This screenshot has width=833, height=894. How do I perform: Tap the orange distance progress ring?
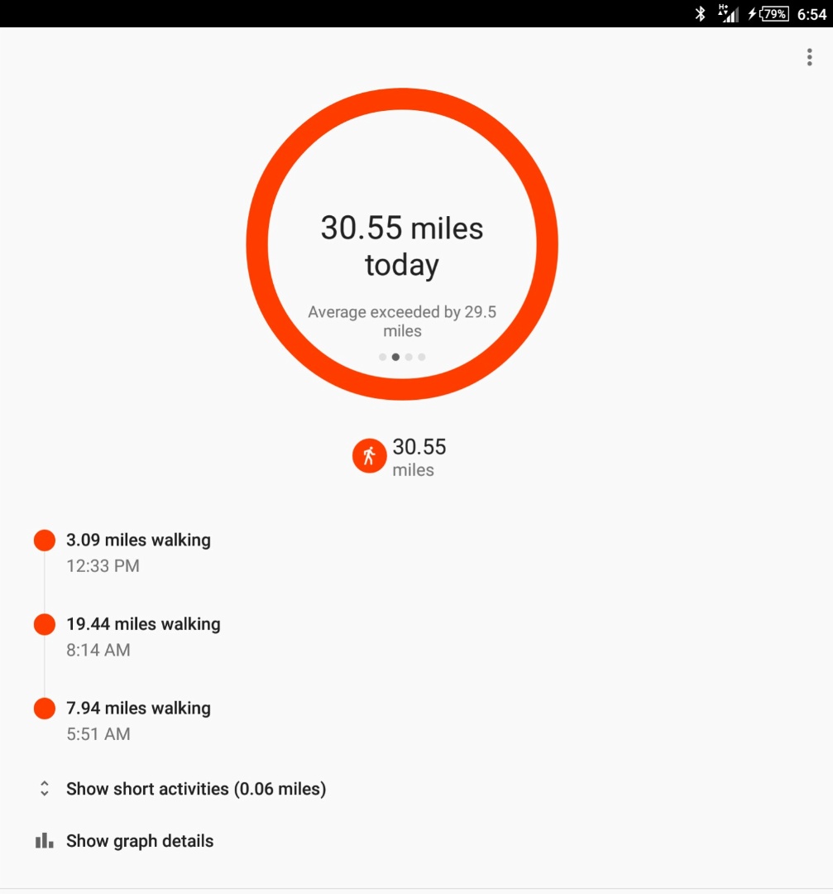402,99
